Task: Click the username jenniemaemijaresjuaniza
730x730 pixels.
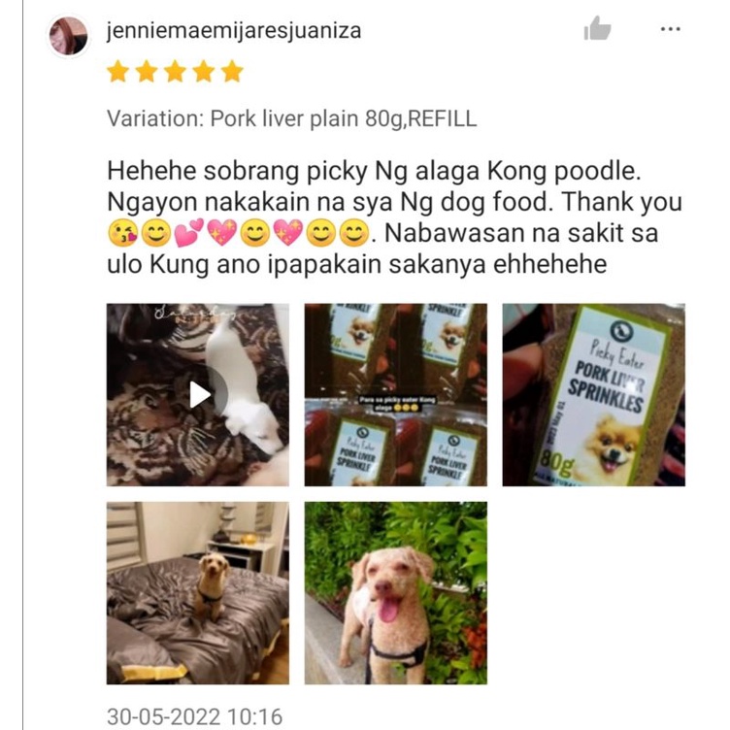Action: pos(234,31)
